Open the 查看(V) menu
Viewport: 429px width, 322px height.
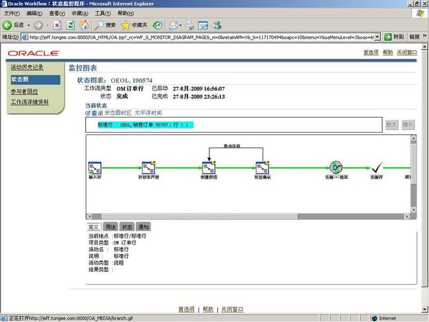pos(57,13)
